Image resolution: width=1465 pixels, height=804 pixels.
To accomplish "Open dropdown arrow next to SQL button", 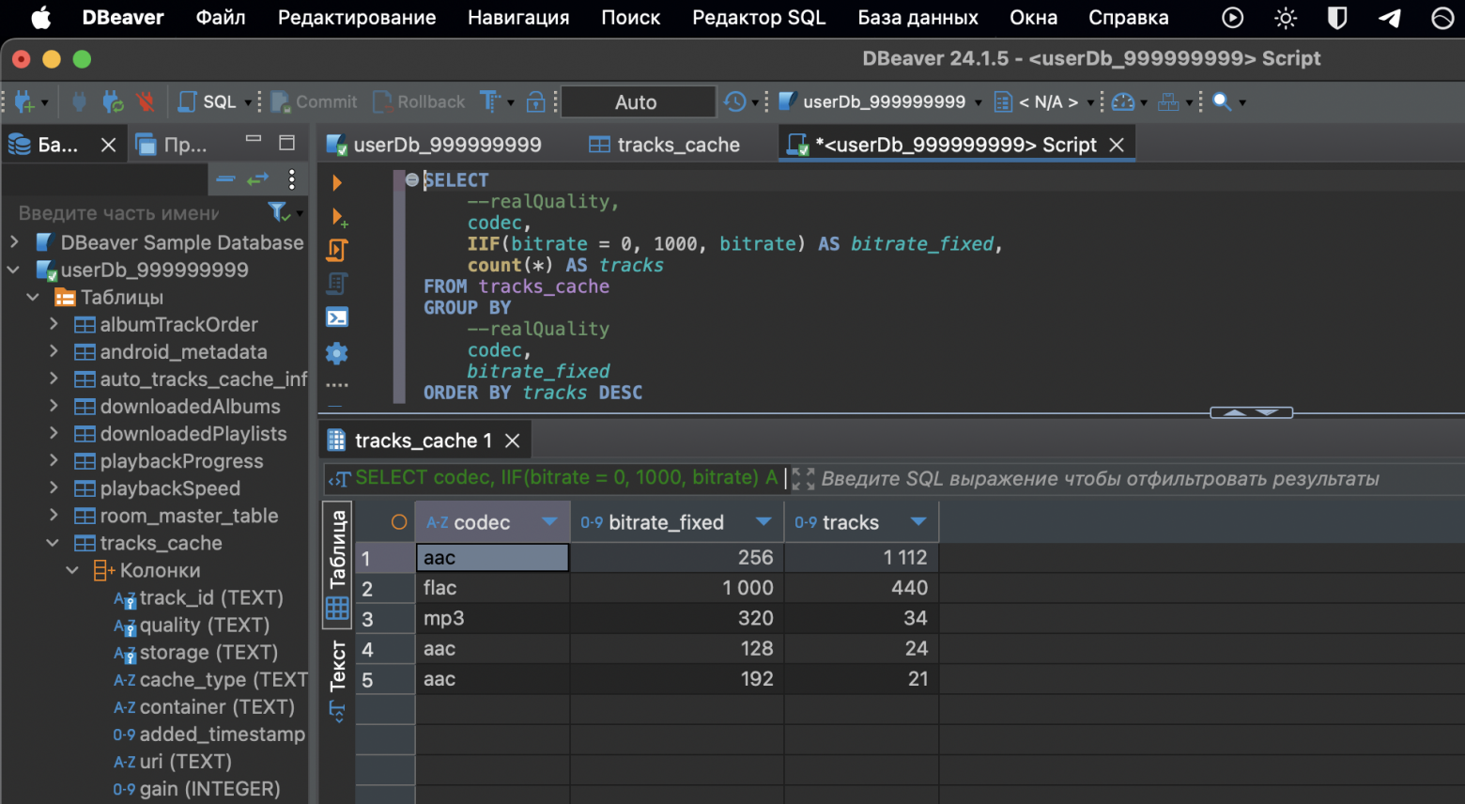I will tap(248, 102).
